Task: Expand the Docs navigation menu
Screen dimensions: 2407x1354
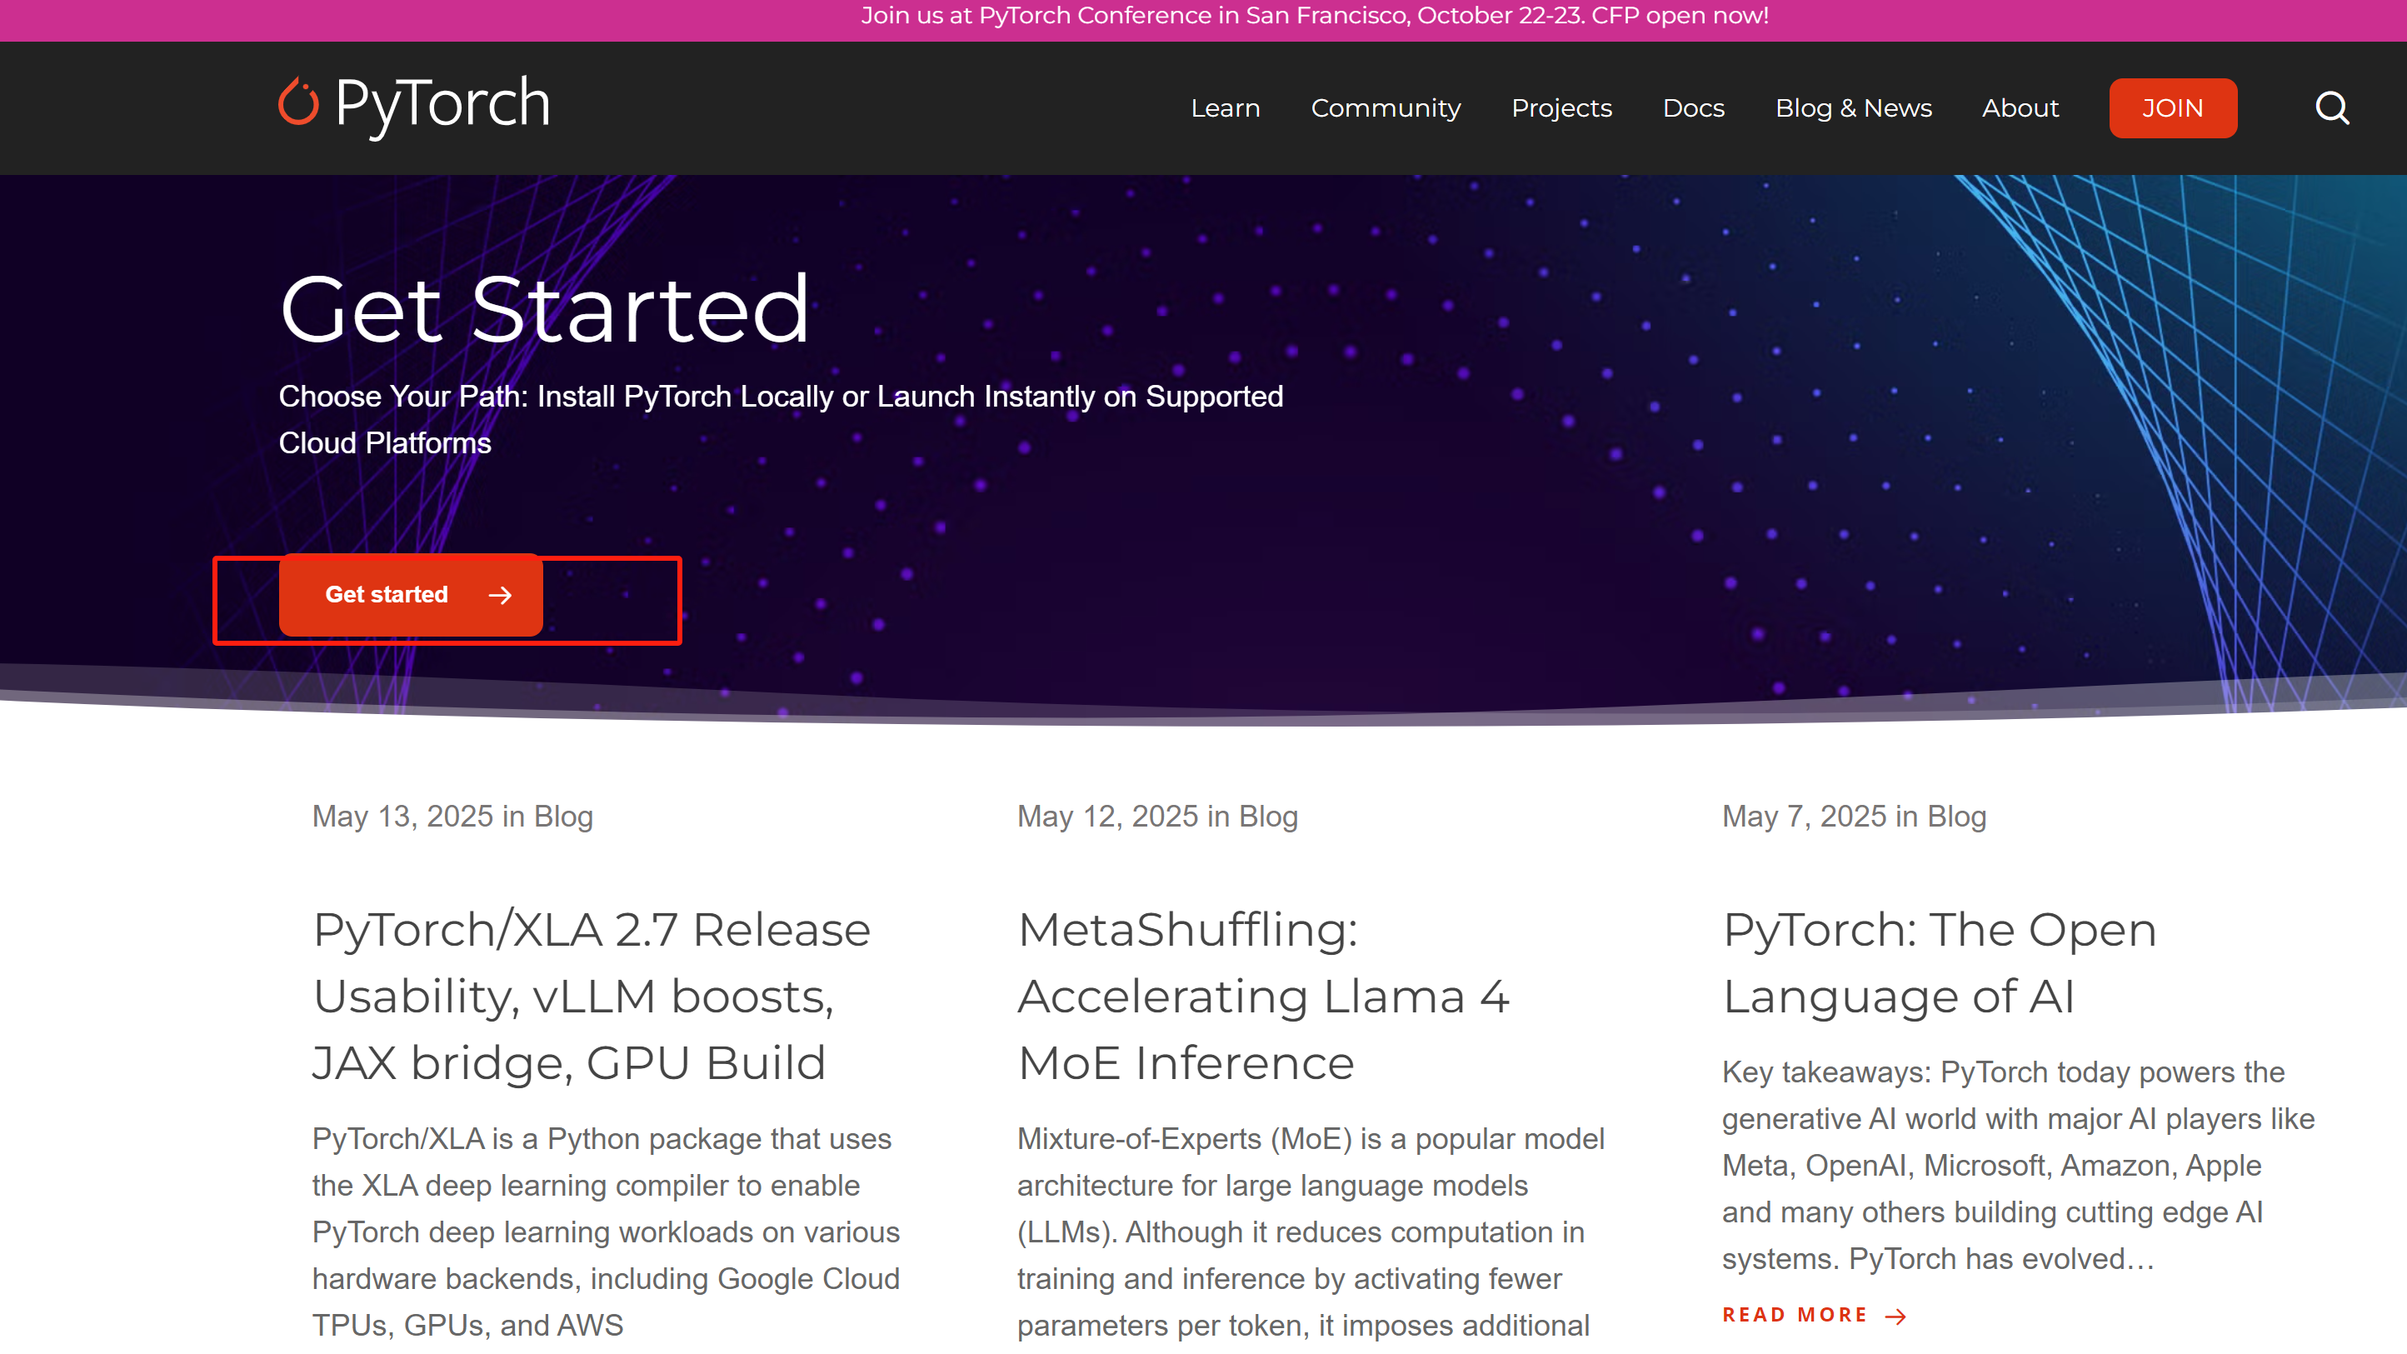Action: (1693, 108)
